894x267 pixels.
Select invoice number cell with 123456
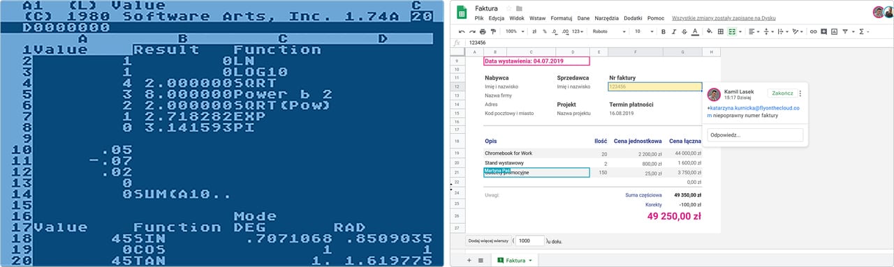pos(655,86)
